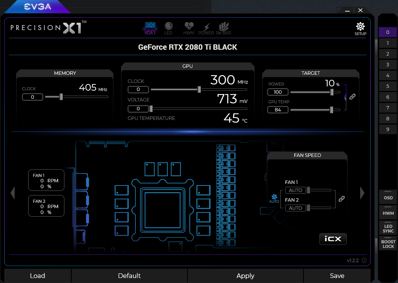Click the fan speed link chain icon
Screen dimensions: 398x283
[x=342, y=199]
